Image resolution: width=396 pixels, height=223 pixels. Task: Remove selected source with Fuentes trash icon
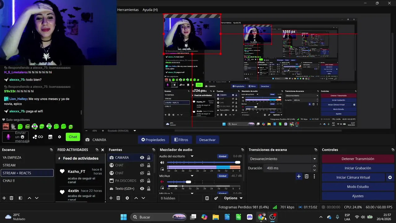coord(118,198)
